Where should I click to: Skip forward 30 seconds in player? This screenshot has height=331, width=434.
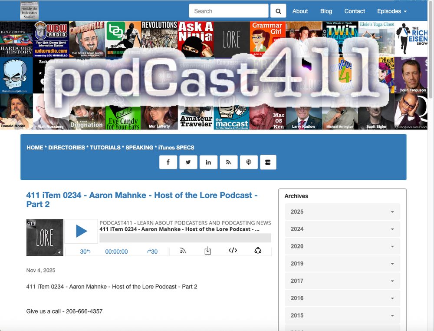click(x=152, y=252)
